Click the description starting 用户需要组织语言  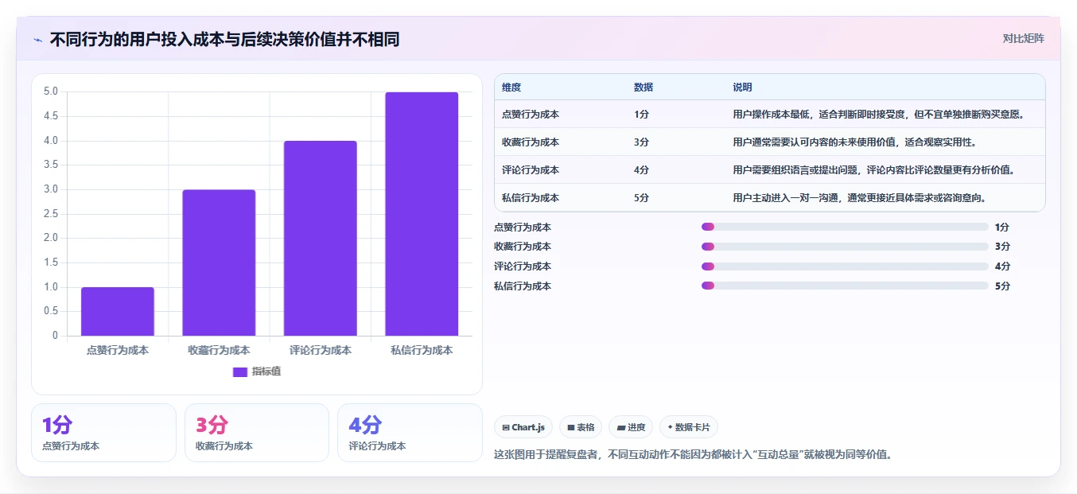pos(873,170)
